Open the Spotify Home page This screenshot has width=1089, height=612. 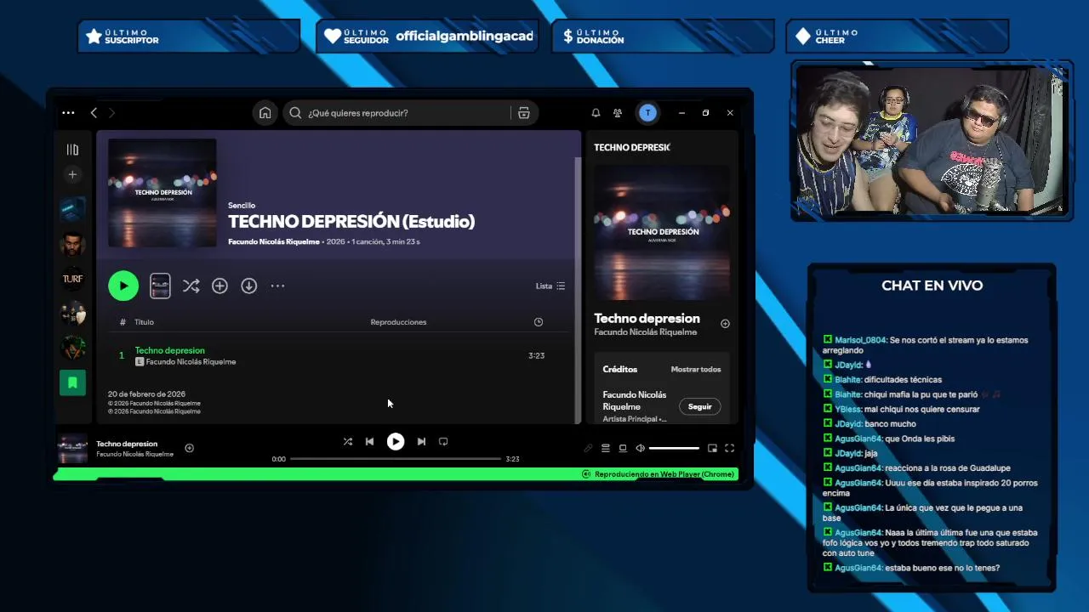pos(265,113)
